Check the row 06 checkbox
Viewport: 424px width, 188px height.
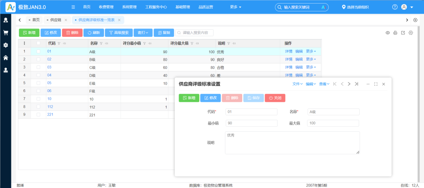click(38, 91)
